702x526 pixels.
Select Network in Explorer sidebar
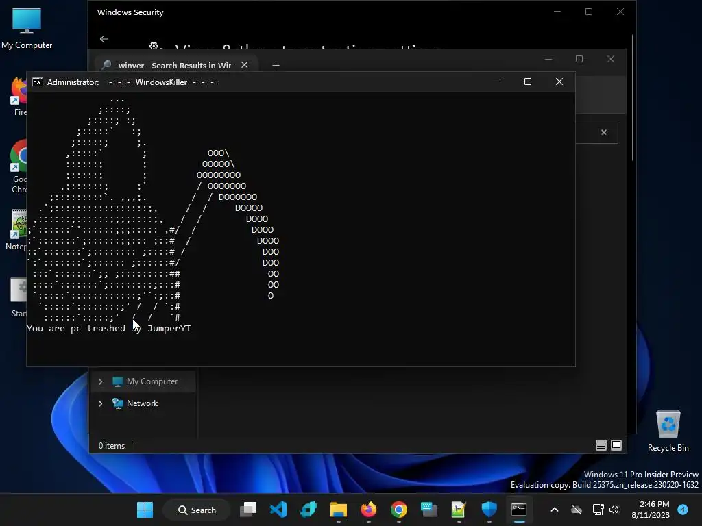[143, 403]
